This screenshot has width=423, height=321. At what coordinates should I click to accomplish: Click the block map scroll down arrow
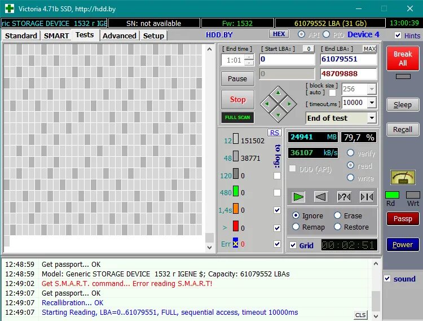[209, 247]
